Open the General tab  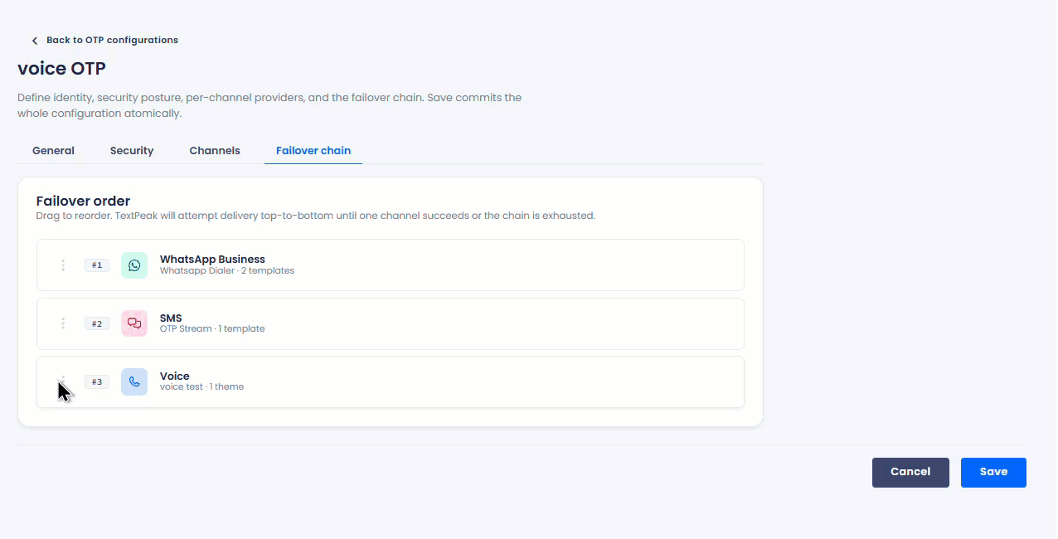pyautogui.click(x=53, y=150)
